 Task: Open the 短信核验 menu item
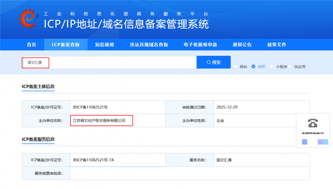(x=105, y=45)
